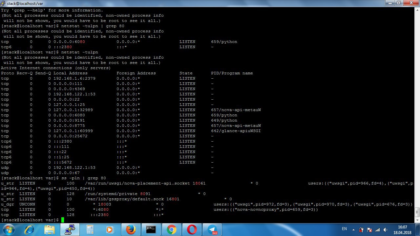Launch Opera browser from the taskbar
The width and height of the screenshot is (420, 236).
192,229
